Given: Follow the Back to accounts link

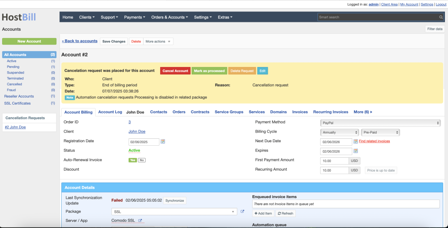Looking at the screenshot, I should (x=80, y=41).
